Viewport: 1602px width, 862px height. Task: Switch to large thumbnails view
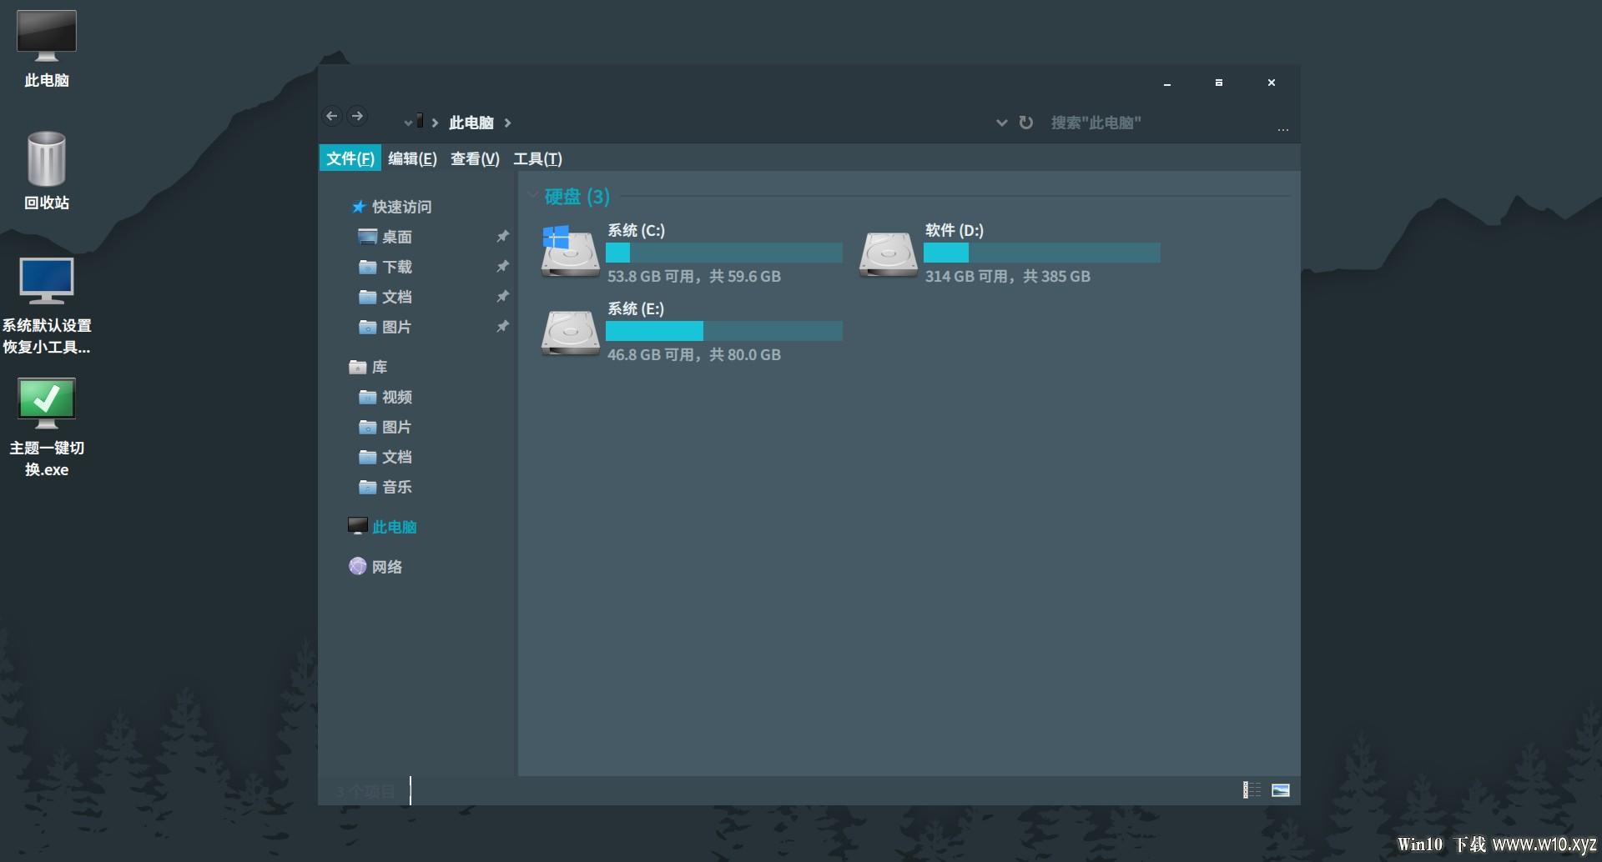coord(1281,789)
